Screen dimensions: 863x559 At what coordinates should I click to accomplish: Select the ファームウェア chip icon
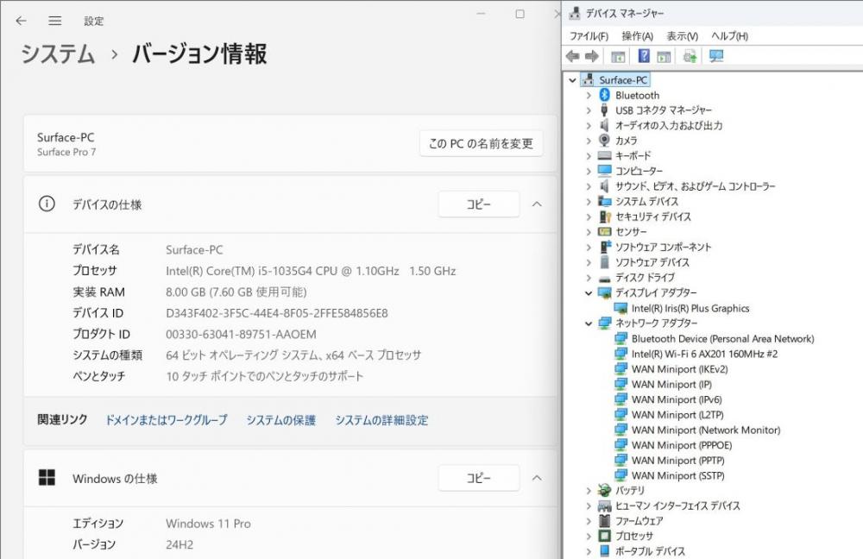click(604, 520)
